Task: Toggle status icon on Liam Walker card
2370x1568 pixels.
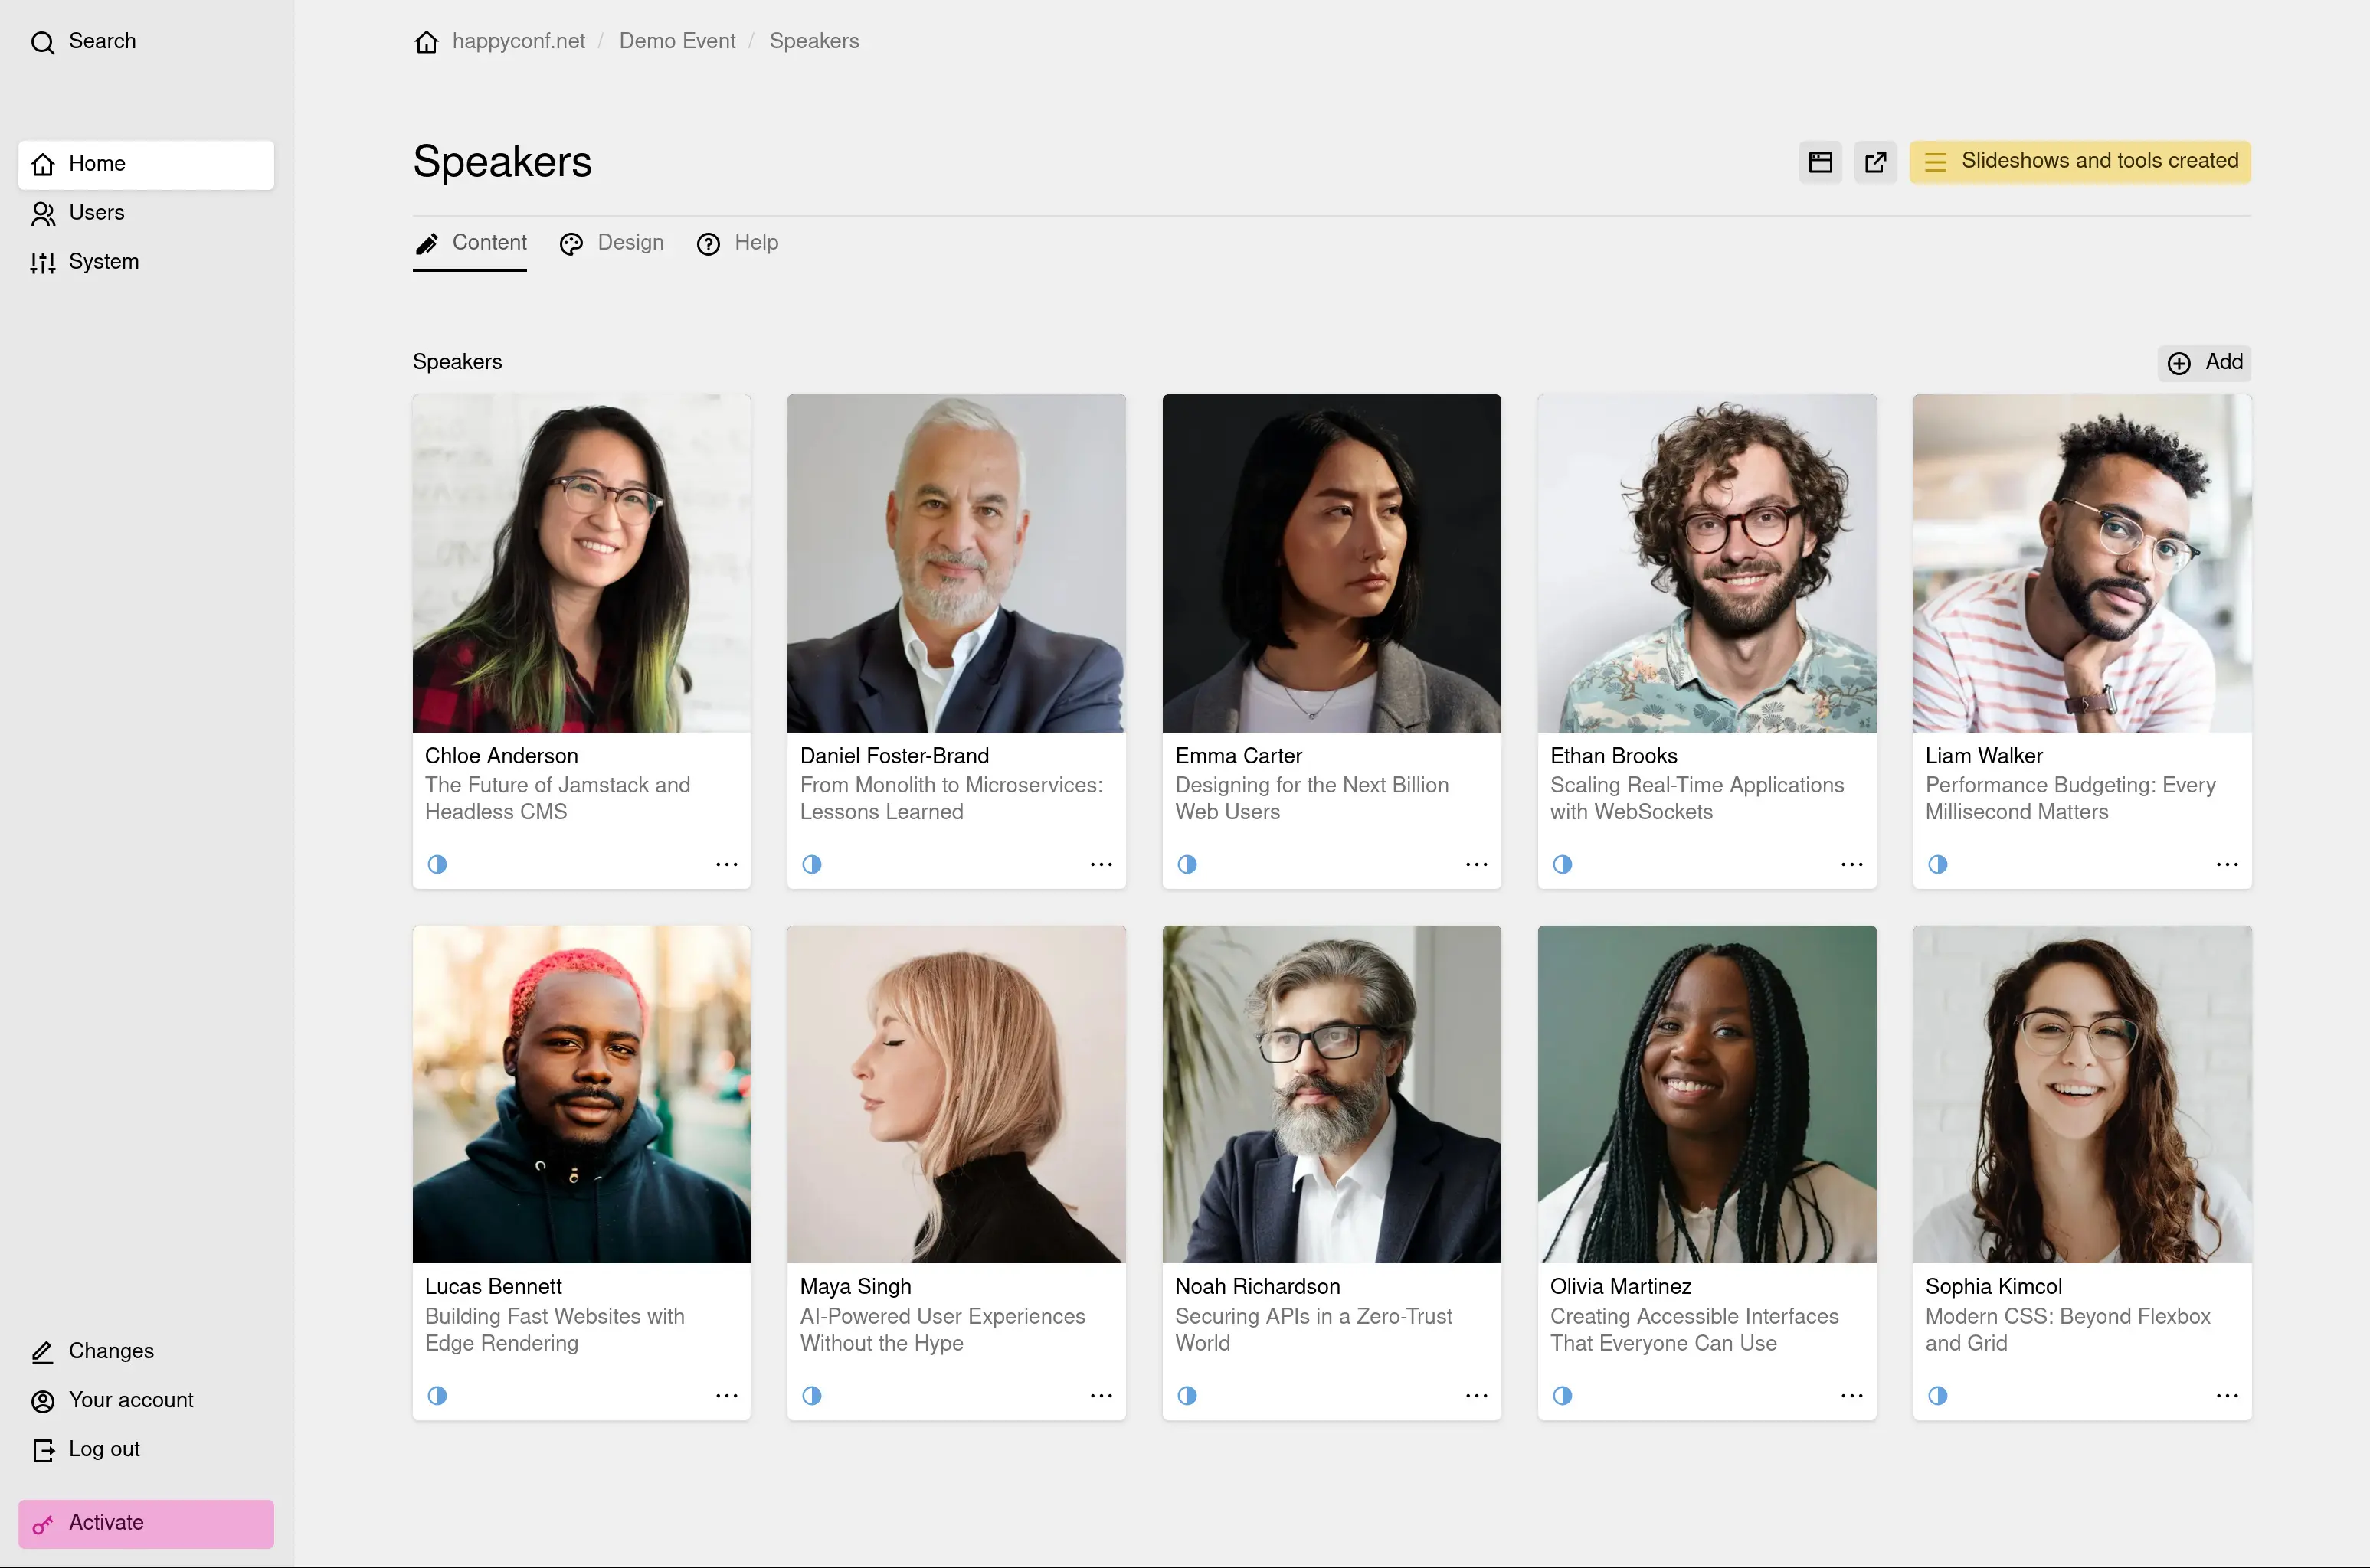Action: coord(1936,864)
